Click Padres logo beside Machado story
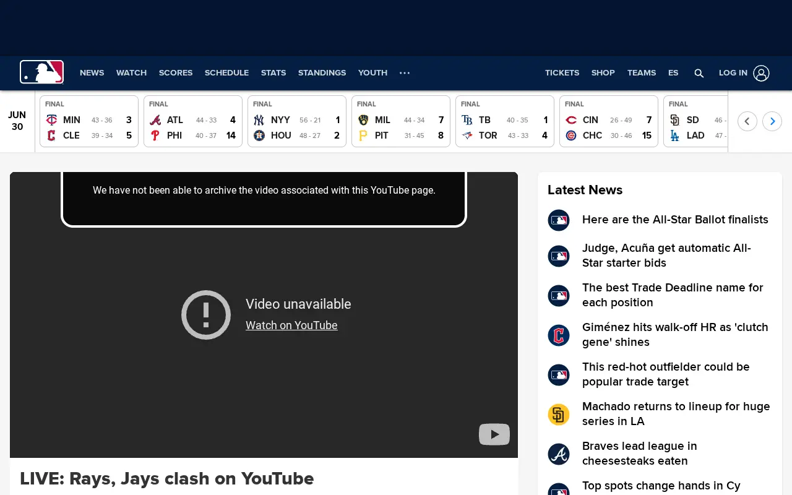This screenshot has width=792, height=495. point(559,415)
